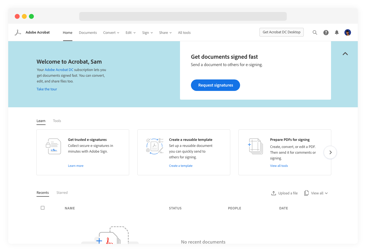Expand the Sign menu
Viewport: 366px width, 252px height.
[147, 33]
